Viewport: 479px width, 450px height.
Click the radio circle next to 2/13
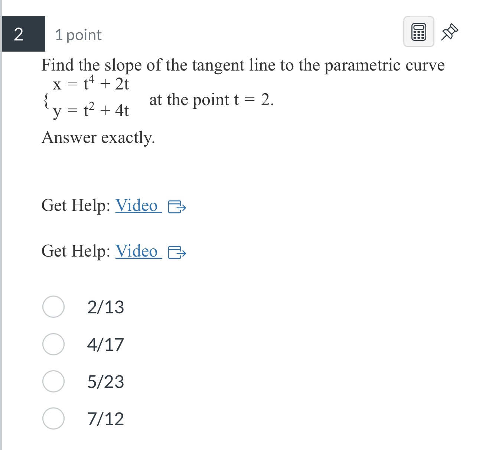(53, 307)
